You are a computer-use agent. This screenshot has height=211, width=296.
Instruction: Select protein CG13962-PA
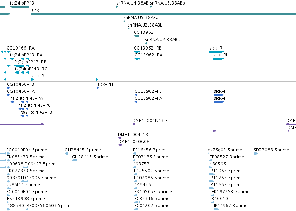coord(149,98)
